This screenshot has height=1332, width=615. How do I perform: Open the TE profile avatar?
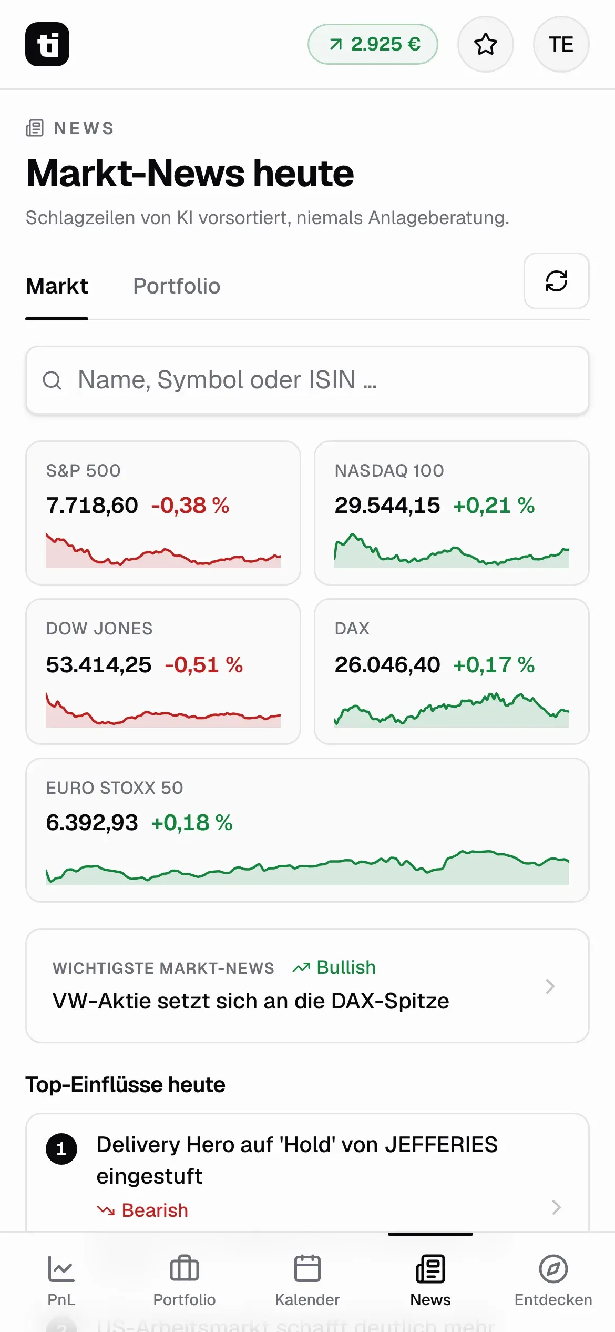[561, 44]
